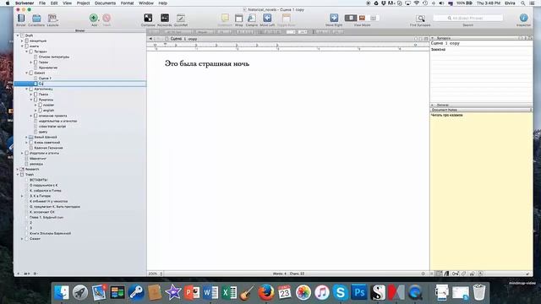
Task: Open Microsoft Word from the Dock
Action: point(210,293)
